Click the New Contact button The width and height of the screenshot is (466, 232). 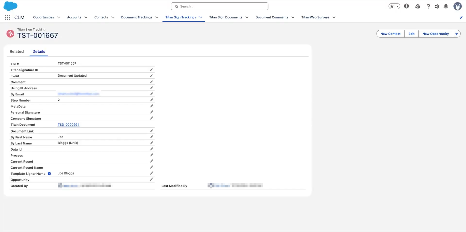[x=390, y=33]
